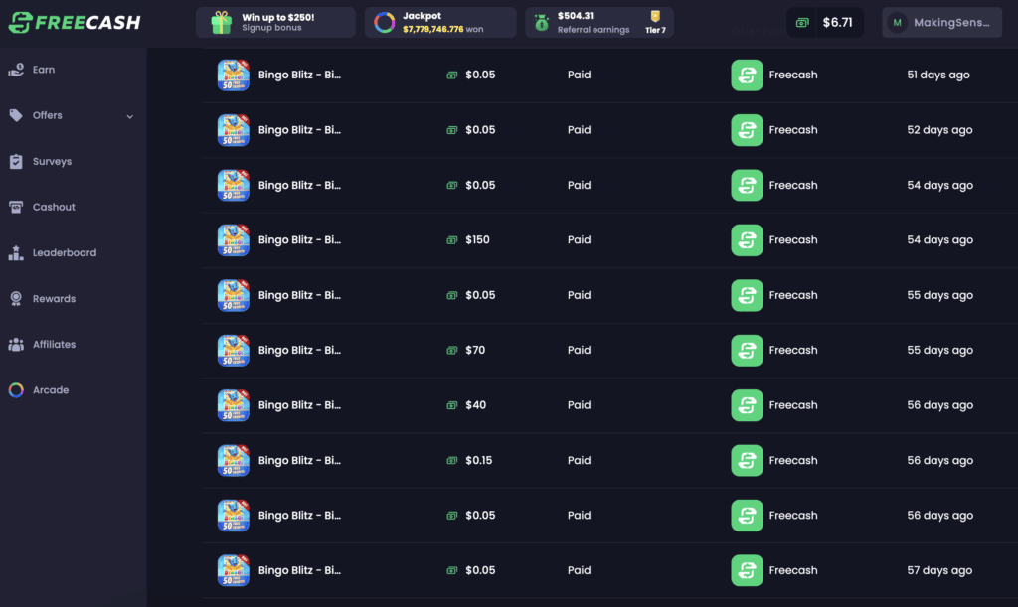Open Affiliates via the people icon

coord(15,344)
